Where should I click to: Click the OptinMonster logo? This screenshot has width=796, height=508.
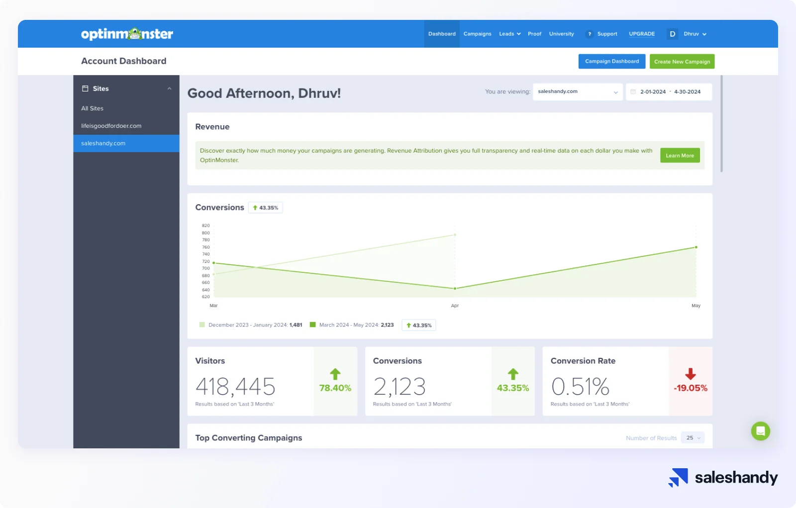coord(127,34)
